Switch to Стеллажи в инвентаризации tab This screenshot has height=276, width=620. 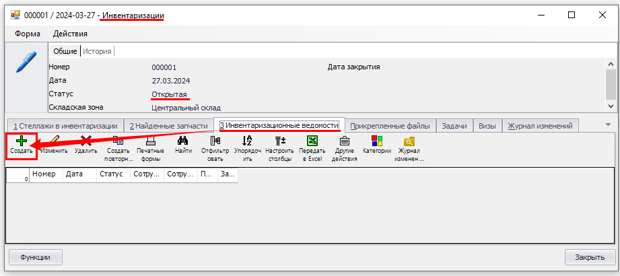click(65, 126)
